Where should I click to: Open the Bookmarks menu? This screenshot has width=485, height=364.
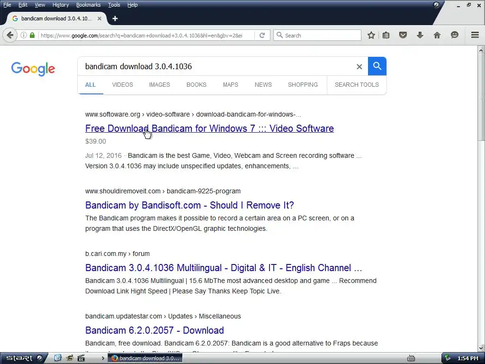88,5
